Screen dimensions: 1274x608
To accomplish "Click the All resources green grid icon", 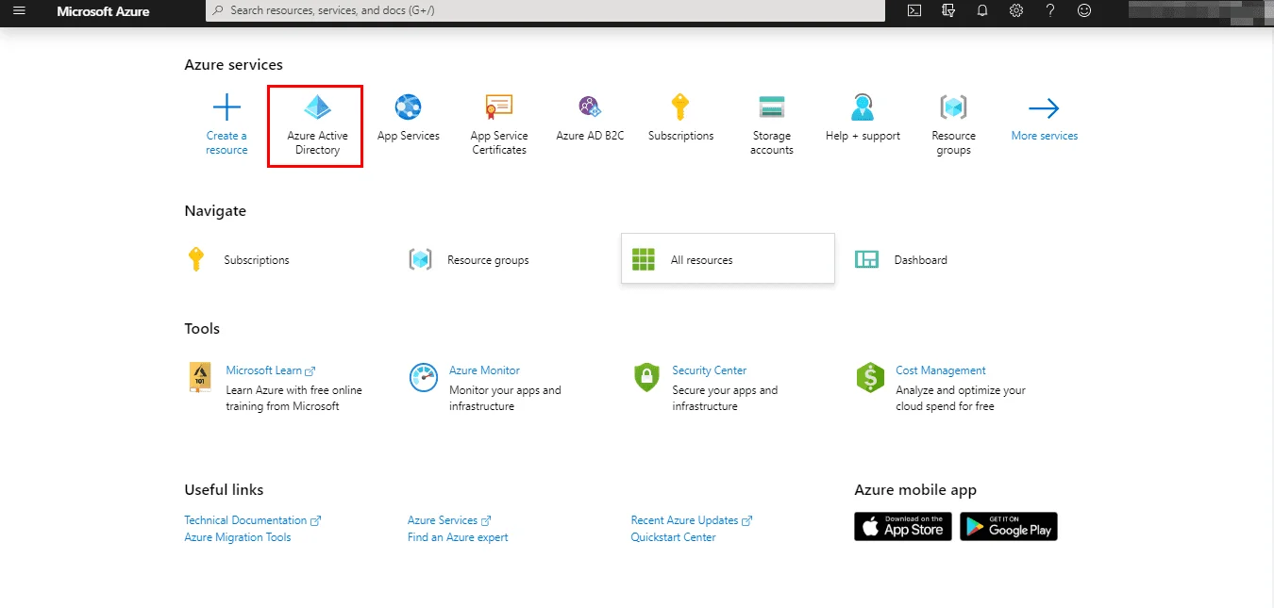I will tap(644, 259).
